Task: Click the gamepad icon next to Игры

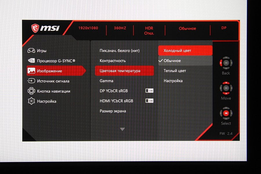Action: 31,50
